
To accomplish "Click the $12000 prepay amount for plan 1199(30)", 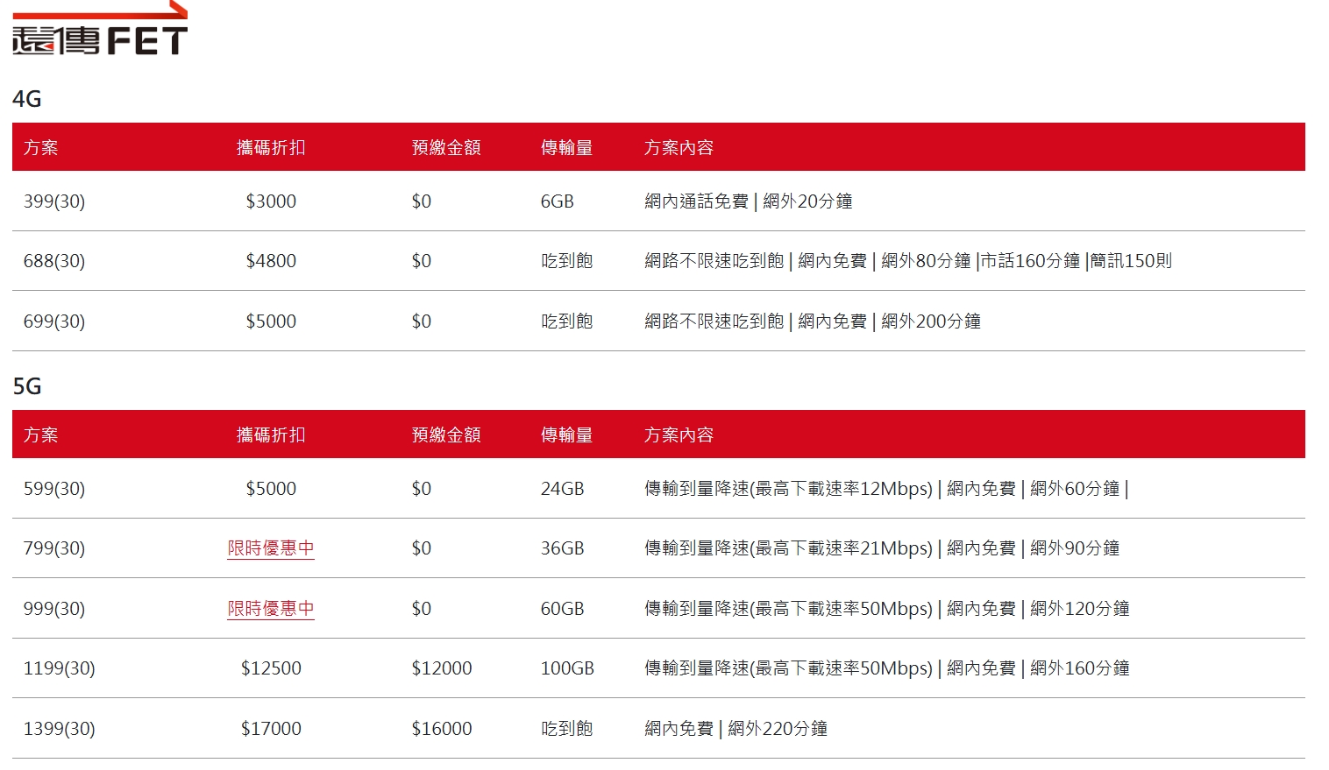I will [x=442, y=668].
